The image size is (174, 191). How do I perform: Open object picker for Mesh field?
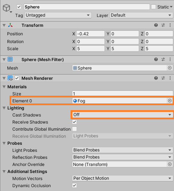[170, 68]
